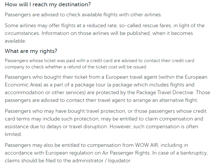Click the "What are my rights?" heading

click(31, 51)
